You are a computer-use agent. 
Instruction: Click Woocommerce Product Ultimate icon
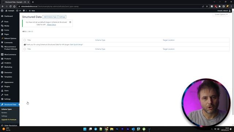[x=2, y=47]
